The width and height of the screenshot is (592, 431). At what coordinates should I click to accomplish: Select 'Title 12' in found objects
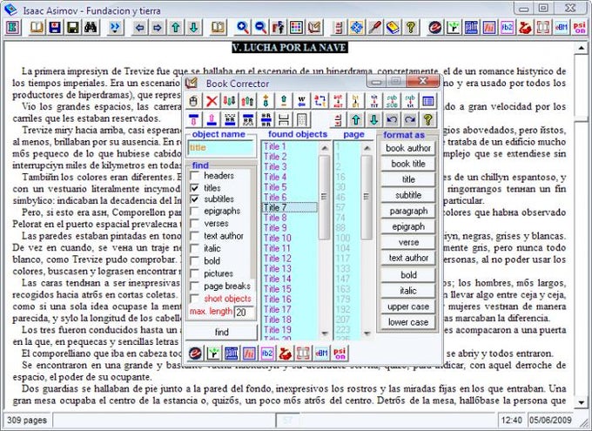290,259
